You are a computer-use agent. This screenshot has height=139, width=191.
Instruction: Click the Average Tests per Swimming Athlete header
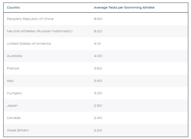[124, 8]
